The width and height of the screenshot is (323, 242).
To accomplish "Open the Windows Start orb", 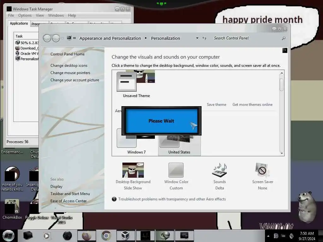I will click(9, 236).
